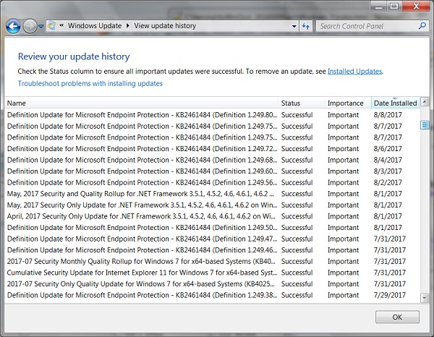Open recent pages dropdown beside Forward arrow
Screen dimensions: 434x337
[41, 26]
